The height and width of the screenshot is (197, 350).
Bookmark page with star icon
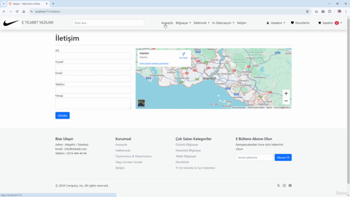[307, 11]
